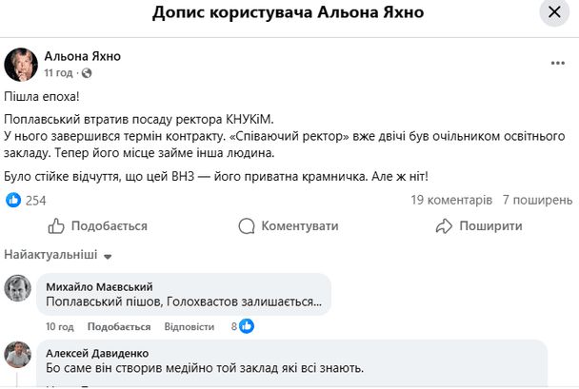
Task: Click Алексей Давиденко's comment avatar
Action: pos(18,355)
